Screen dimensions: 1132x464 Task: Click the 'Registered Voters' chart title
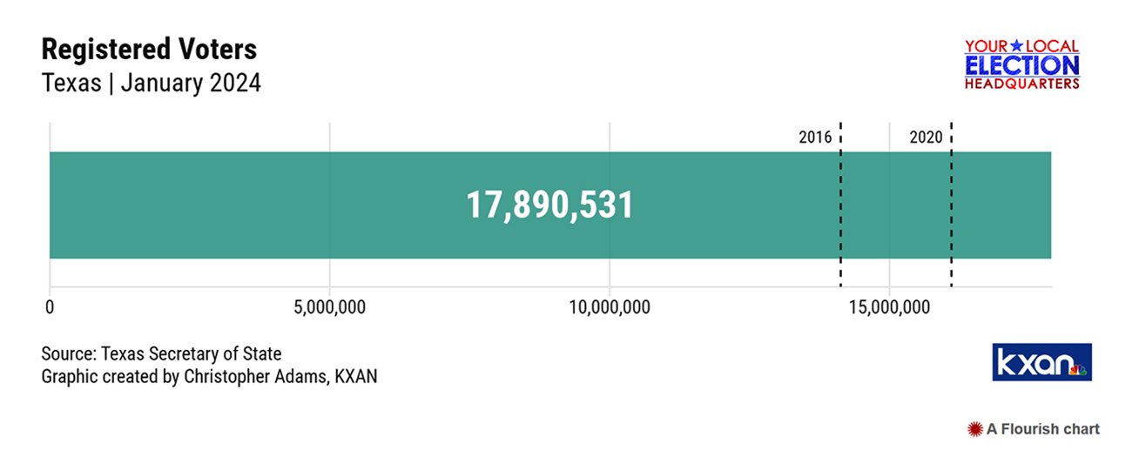(149, 50)
